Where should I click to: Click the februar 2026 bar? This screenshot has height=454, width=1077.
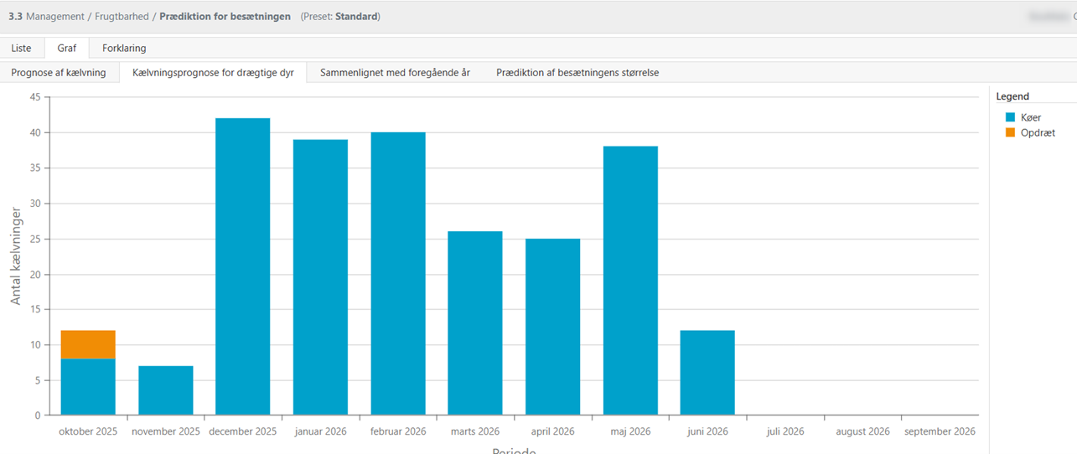point(398,273)
